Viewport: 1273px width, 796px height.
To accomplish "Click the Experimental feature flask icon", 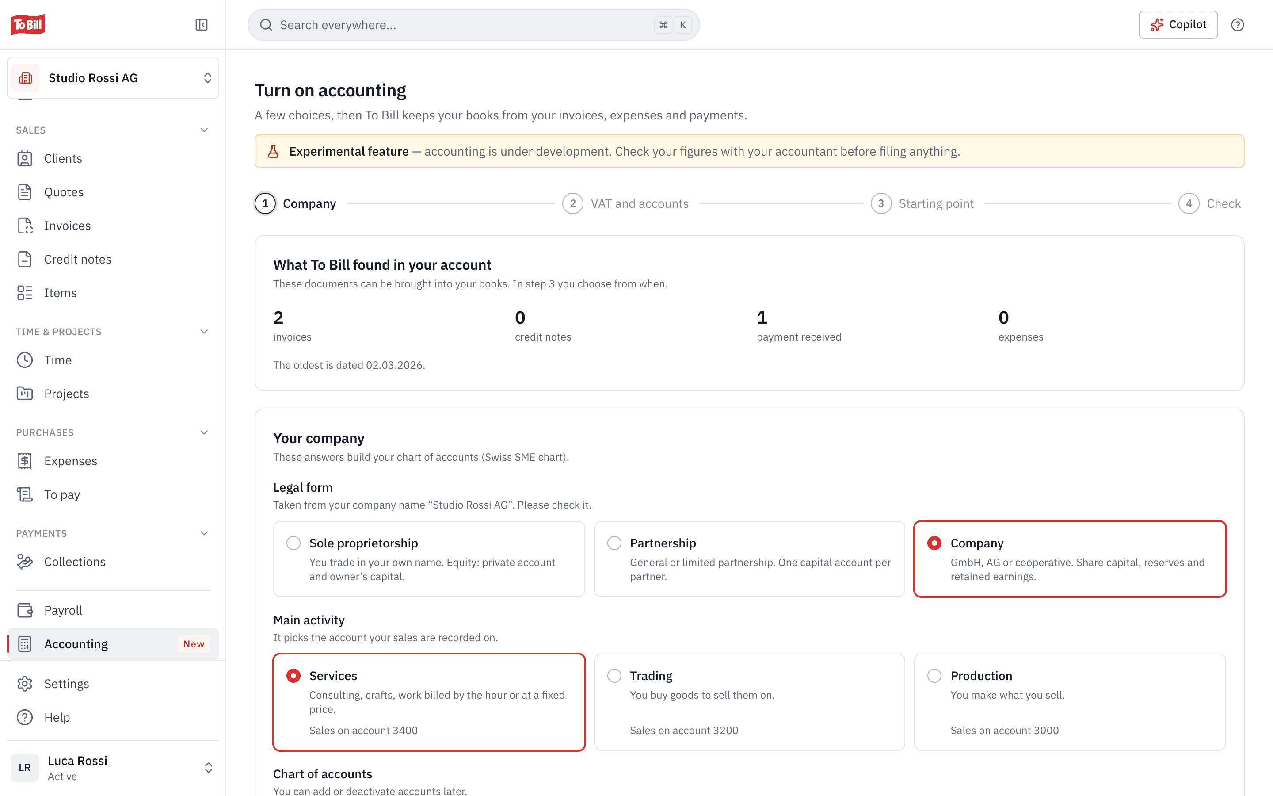I will tap(273, 152).
